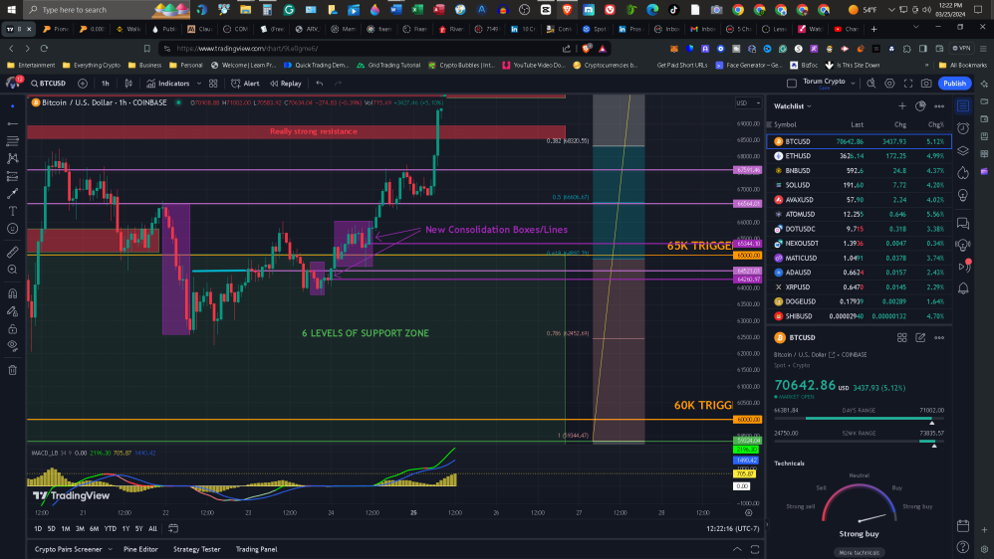Viewport: 994px width, 559px height.
Task: Open BTCUSD details grid view icon
Action: [x=901, y=338]
